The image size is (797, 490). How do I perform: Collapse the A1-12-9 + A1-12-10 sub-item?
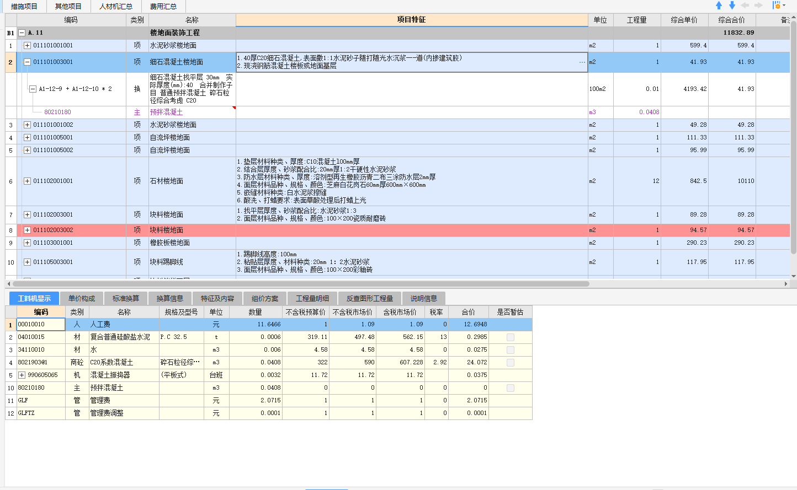click(x=33, y=89)
